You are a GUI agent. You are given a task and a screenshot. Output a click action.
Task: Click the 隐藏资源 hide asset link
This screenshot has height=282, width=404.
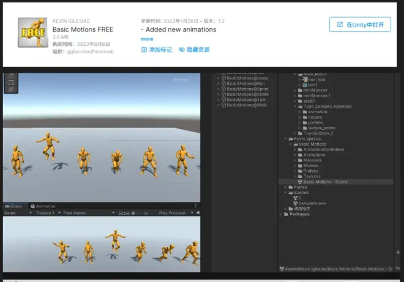pyautogui.click(x=194, y=50)
